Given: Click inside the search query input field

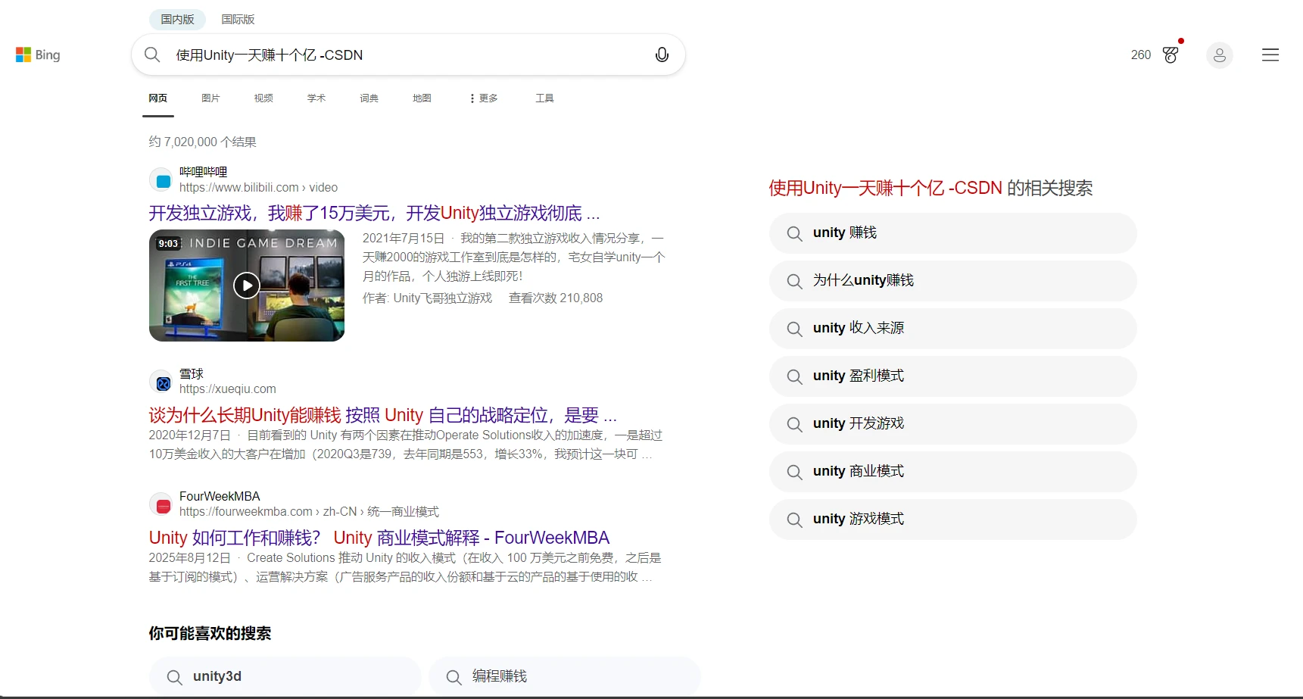Looking at the screenshot, I should (409, 55).
